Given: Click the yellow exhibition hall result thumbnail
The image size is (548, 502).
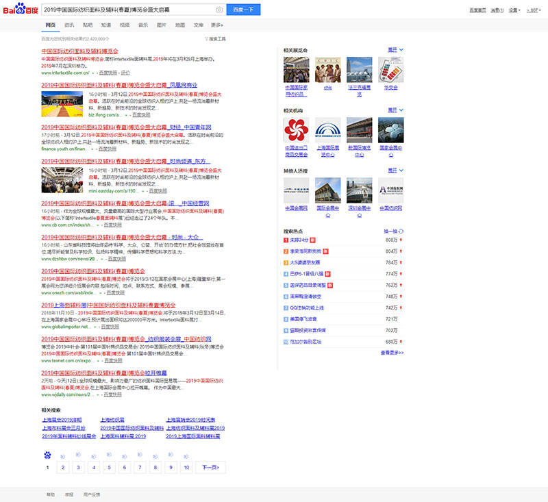Looking at the screenshot, I should point(62,104).
